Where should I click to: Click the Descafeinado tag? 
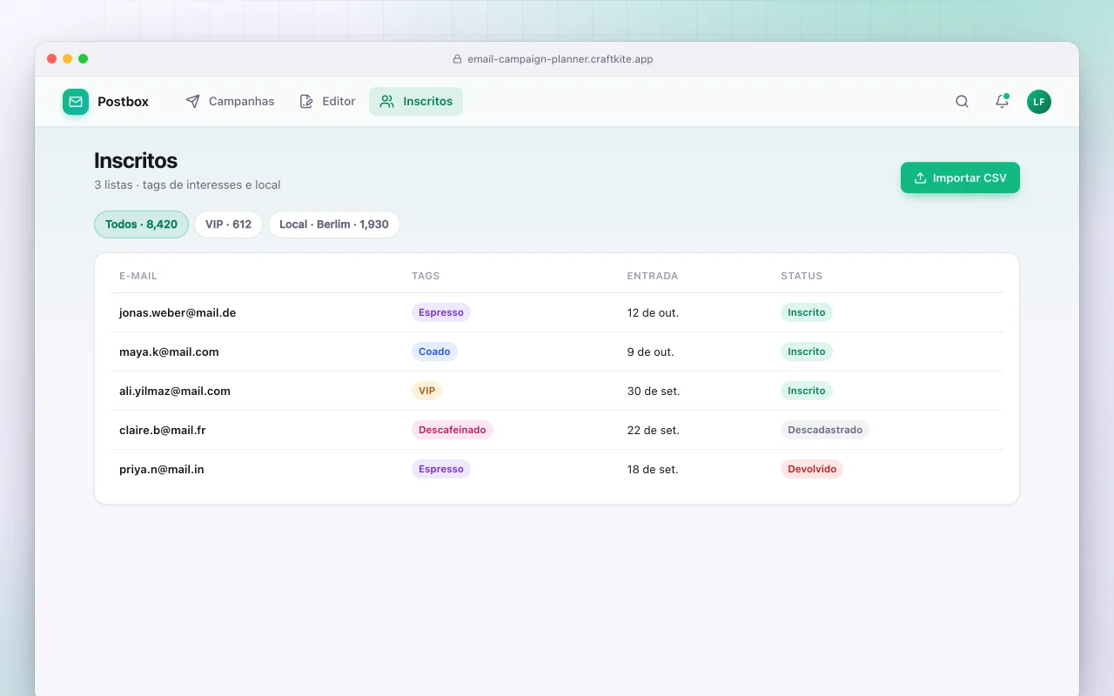coord(453,430)
